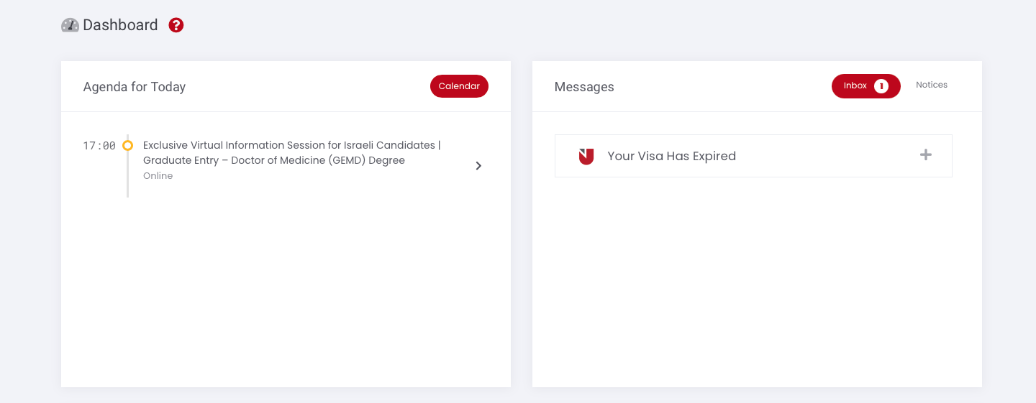
Task: Select the "Graduate Entry – Doctor of Medicine" line
Action: (x=273, y=160)
